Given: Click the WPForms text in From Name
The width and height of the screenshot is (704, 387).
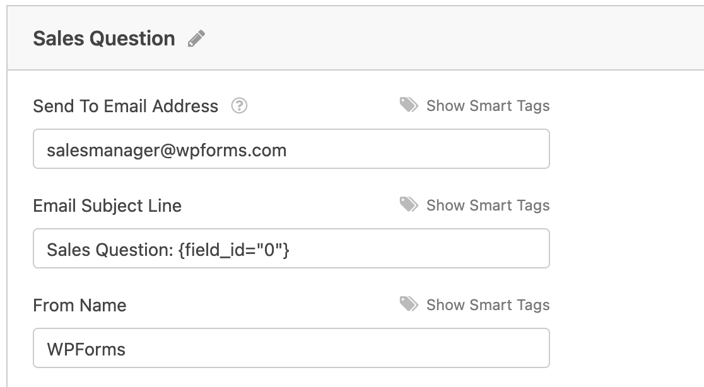Looking at the screenshot, I should tap(86, 350).
